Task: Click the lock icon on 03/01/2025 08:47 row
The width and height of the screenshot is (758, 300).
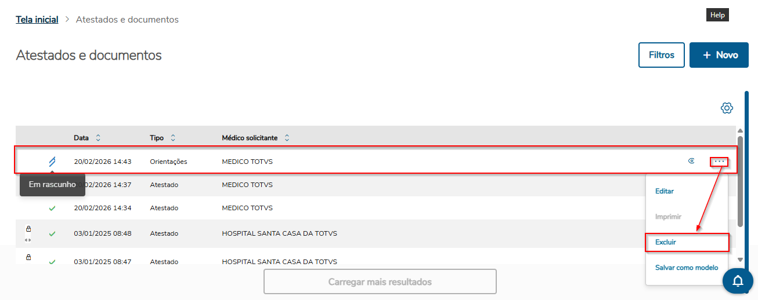Action: (x=28, y=257)
